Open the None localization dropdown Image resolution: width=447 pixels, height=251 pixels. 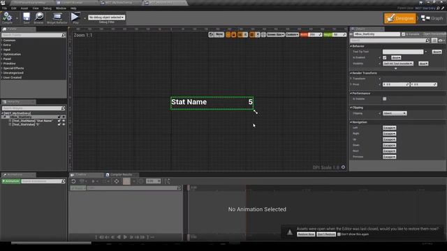click(x=219, y=35)
